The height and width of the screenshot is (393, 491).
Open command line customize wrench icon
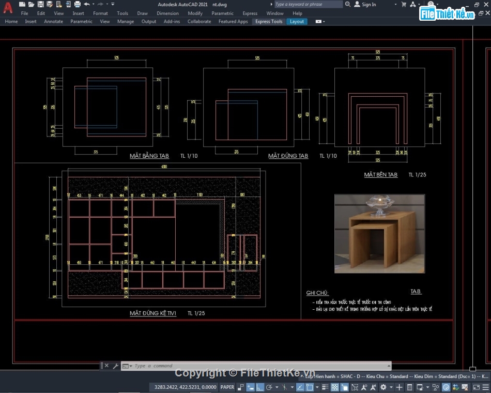[115, 366]
